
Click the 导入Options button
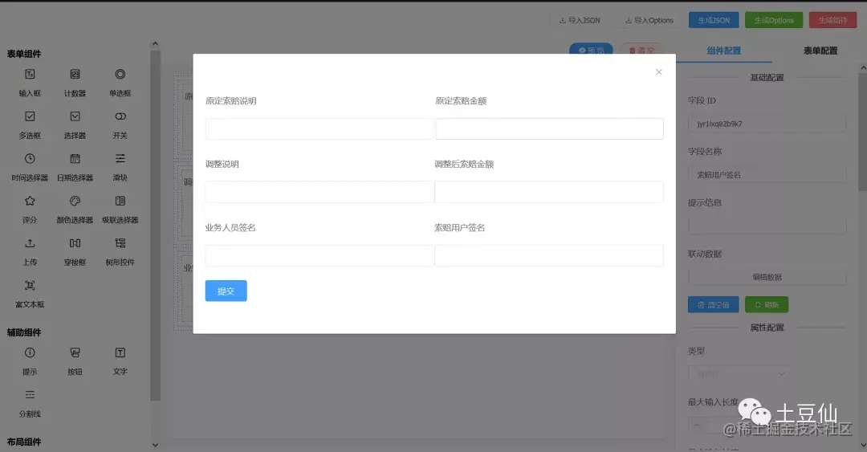point(649,20)
